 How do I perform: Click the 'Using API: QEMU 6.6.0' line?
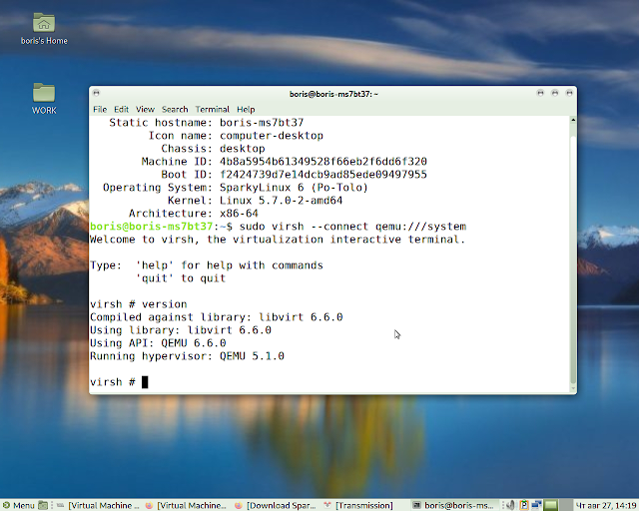click(x=158, y=343)
